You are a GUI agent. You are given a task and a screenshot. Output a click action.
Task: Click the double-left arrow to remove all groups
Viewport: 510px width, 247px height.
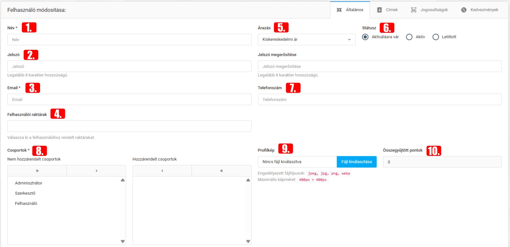click(x=221, y=171)
